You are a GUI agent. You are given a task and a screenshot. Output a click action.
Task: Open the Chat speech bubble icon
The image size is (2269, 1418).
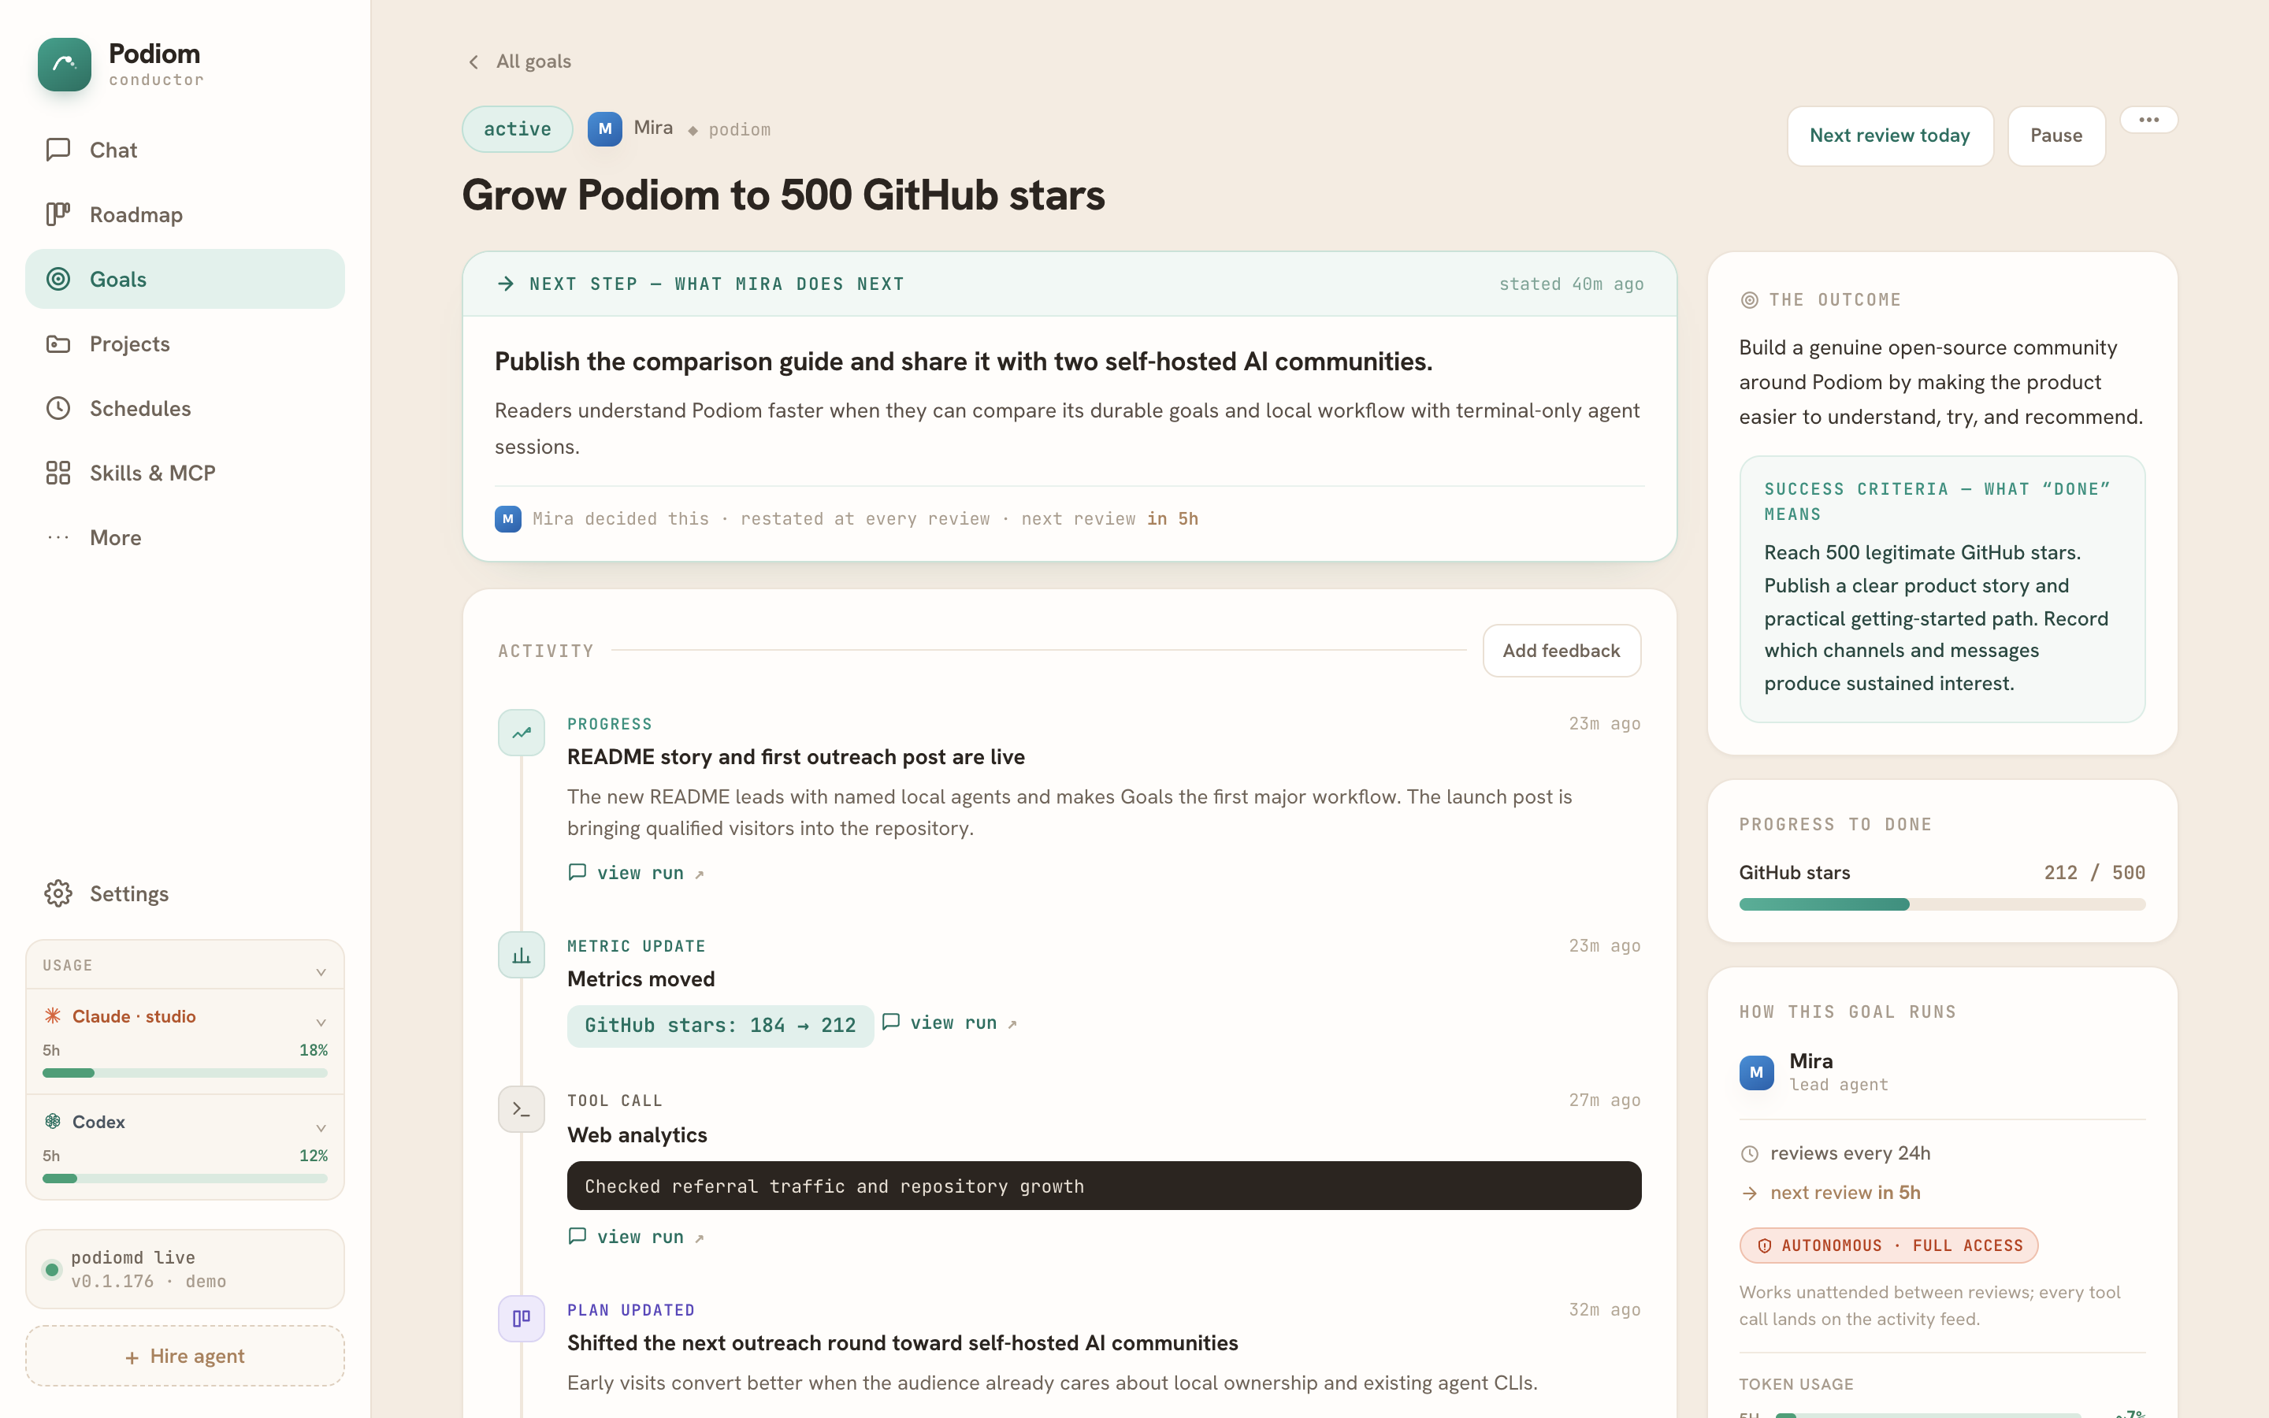[x=58, y=150]
